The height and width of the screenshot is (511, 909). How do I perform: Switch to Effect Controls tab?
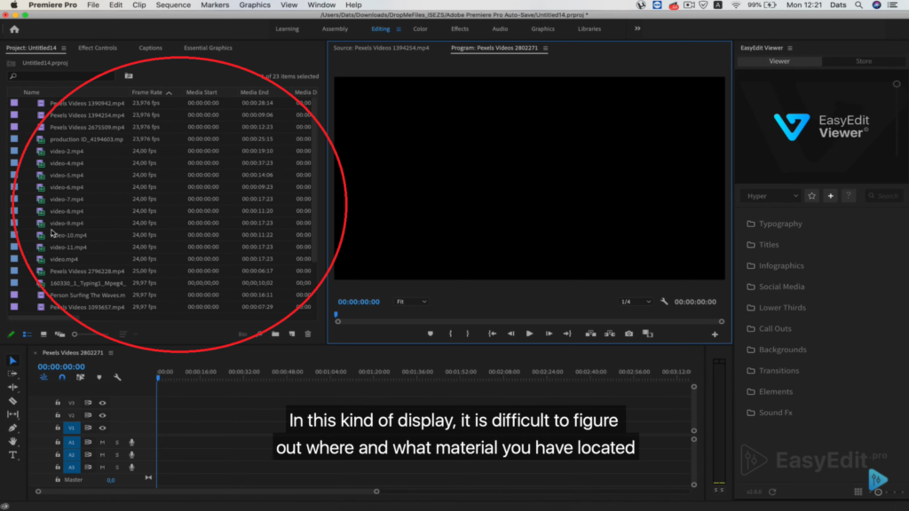pyautogui.click(x=98, y=48)
